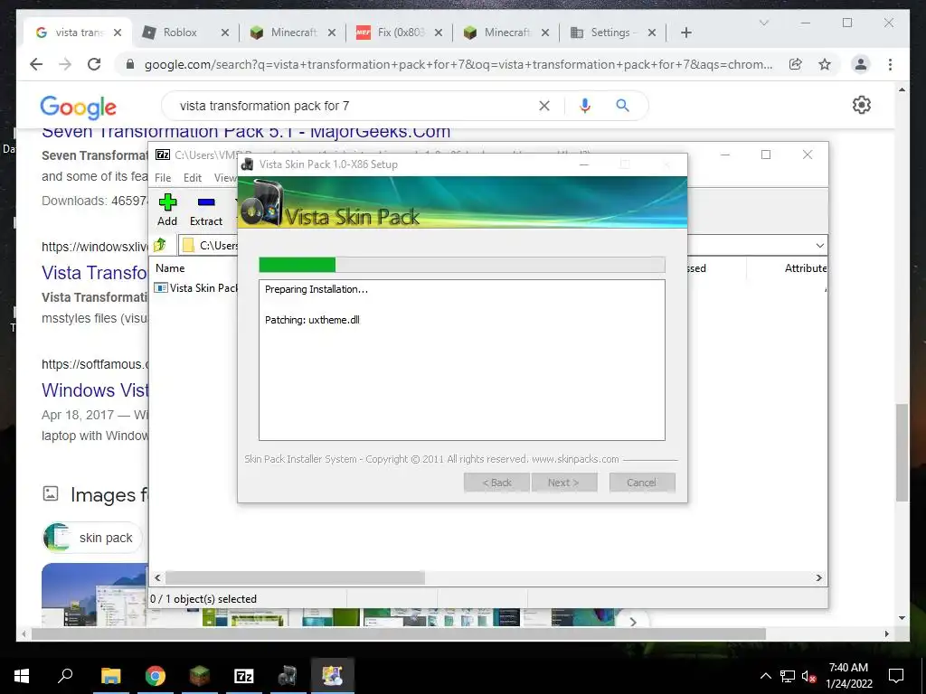This screenshot has width=926, height=694.
Task: Open 7-Zip from taskbar
Action: tap(244, 676)
